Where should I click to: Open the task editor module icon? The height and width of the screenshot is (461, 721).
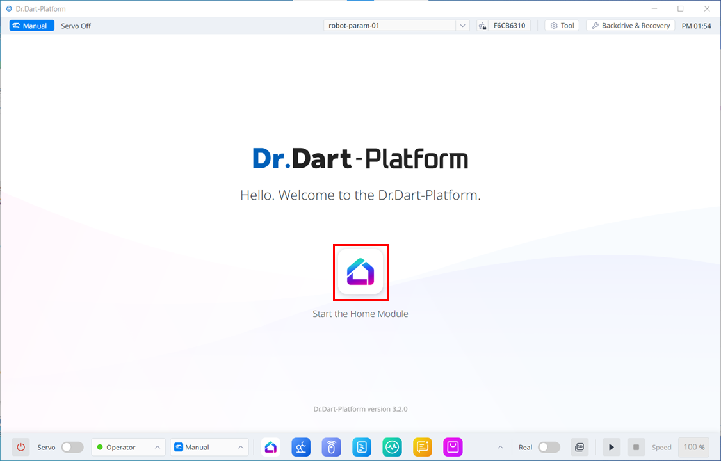[x=362, y=447]
